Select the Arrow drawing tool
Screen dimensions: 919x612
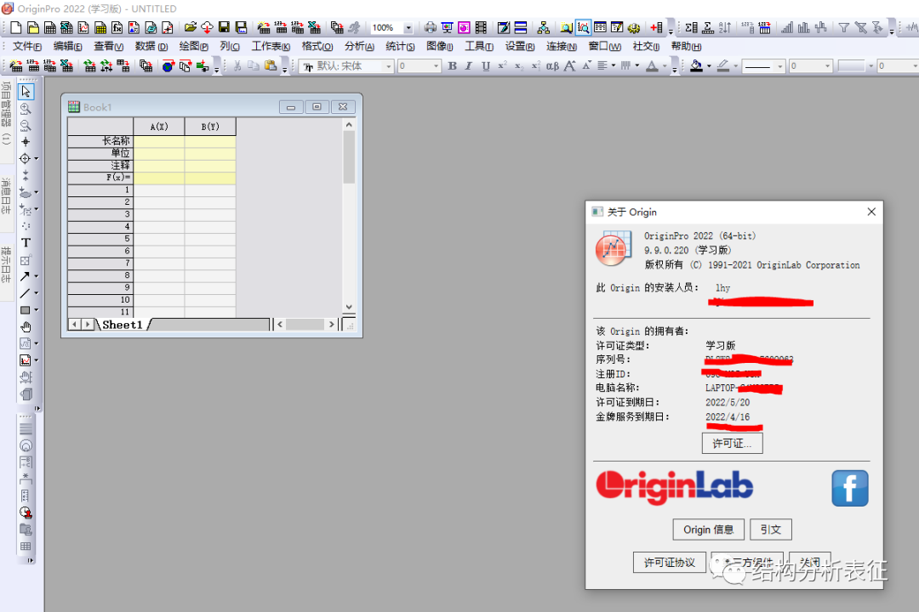26,276
